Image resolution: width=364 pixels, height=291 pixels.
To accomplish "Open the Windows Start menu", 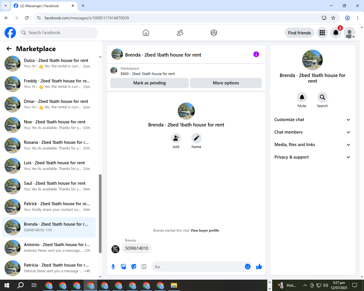I will (7, 285).
